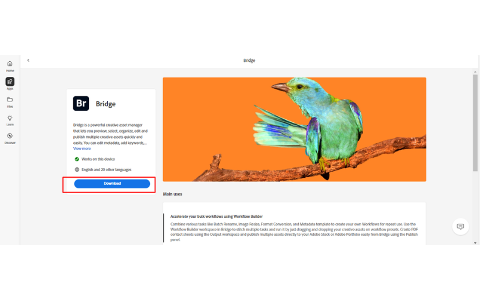Select the Workflow Builder heading
The height and width of the screenshot is (300, 480).
point(217,217)
